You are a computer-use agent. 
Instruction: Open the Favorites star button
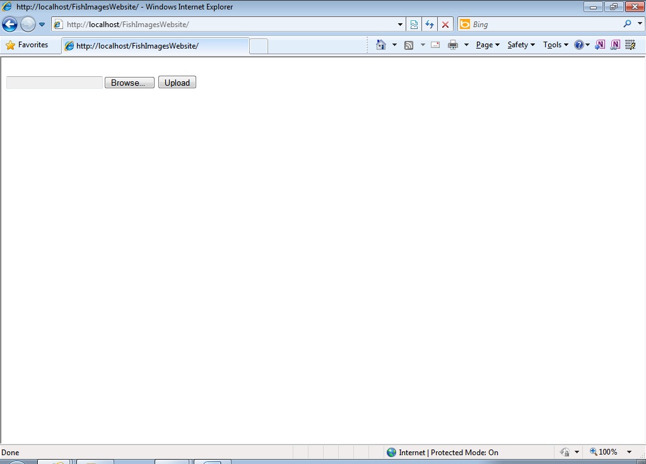click(x=27, y=45)
